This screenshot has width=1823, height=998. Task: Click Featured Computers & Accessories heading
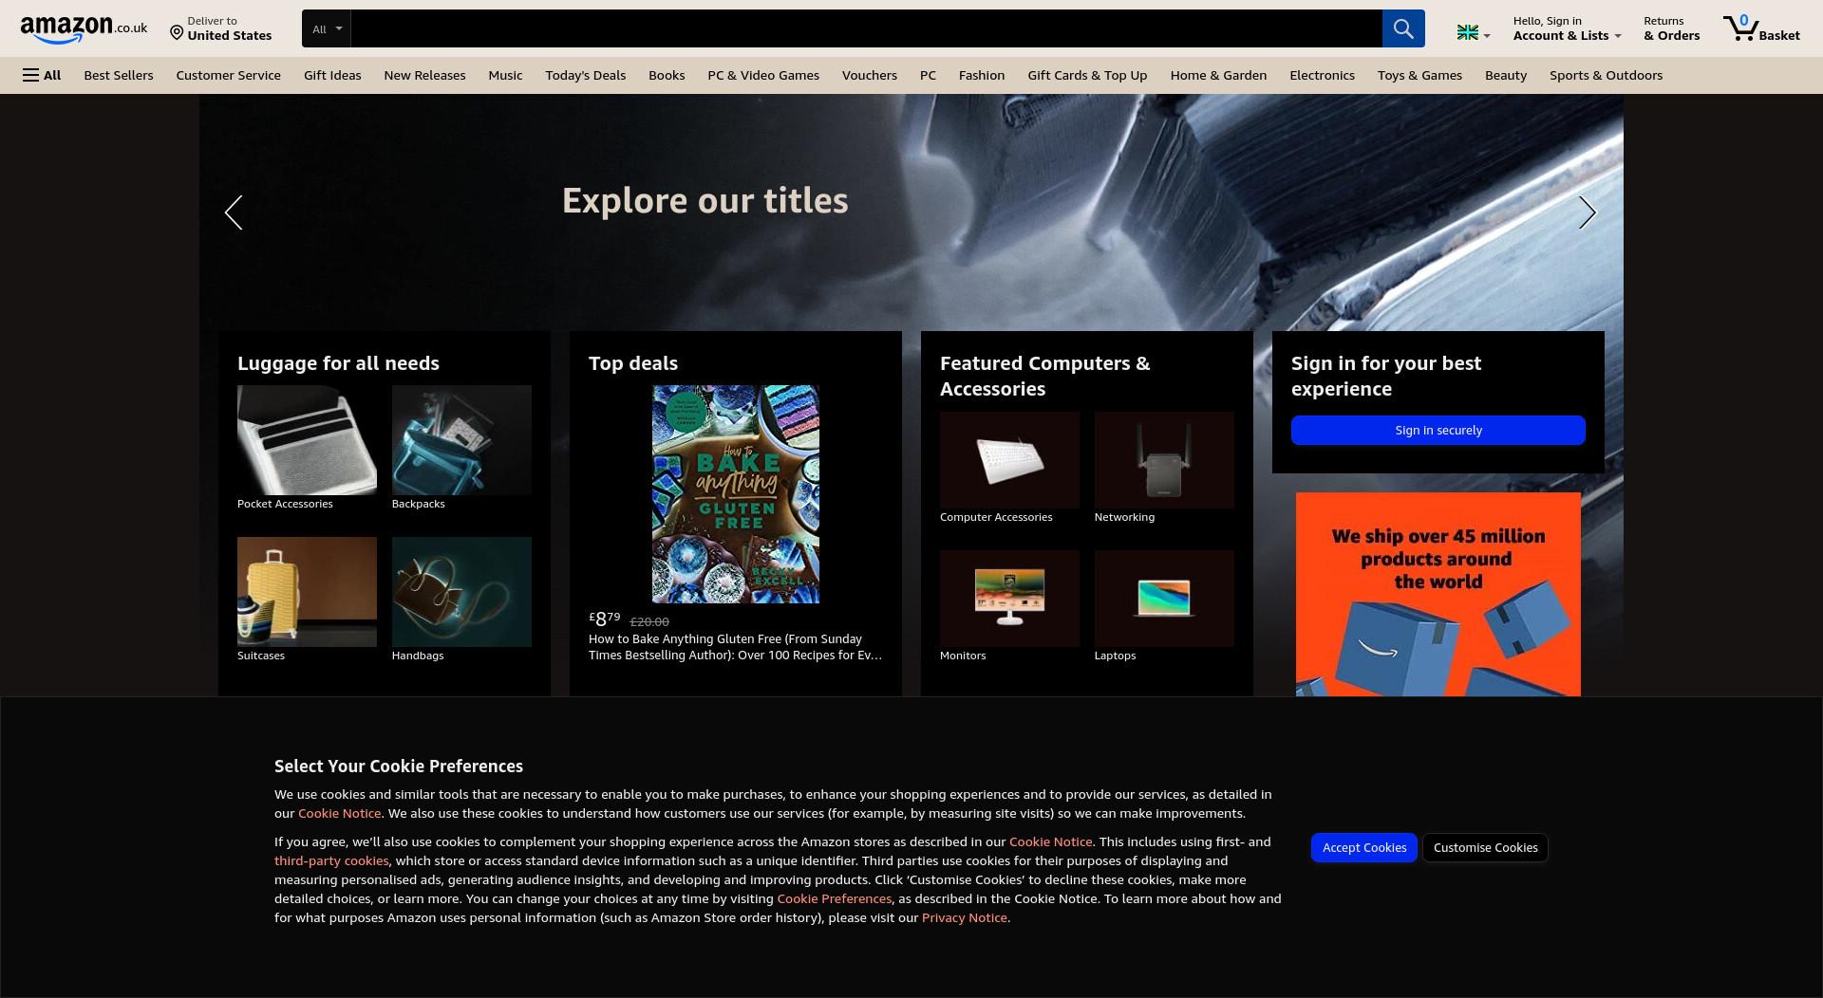pos(1044,376)
